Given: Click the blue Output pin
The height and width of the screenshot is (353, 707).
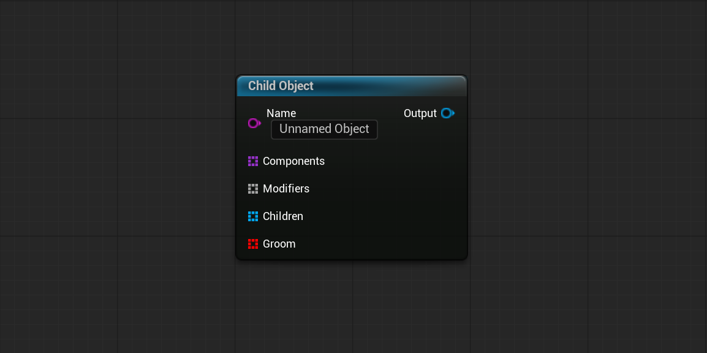Looking at the screenshot, I should [448, 113].
